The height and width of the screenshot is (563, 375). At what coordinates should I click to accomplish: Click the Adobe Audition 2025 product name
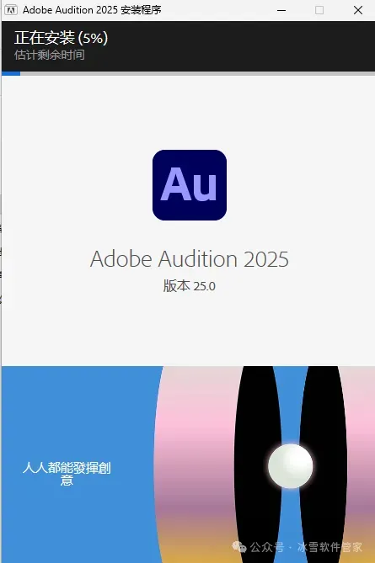190,259
